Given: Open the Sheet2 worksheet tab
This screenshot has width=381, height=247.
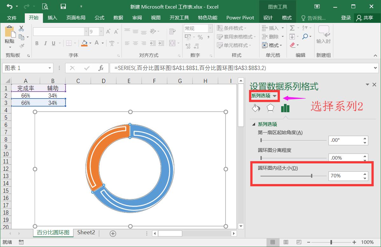Looking at the screenshot, I should [x=86, y=233].
